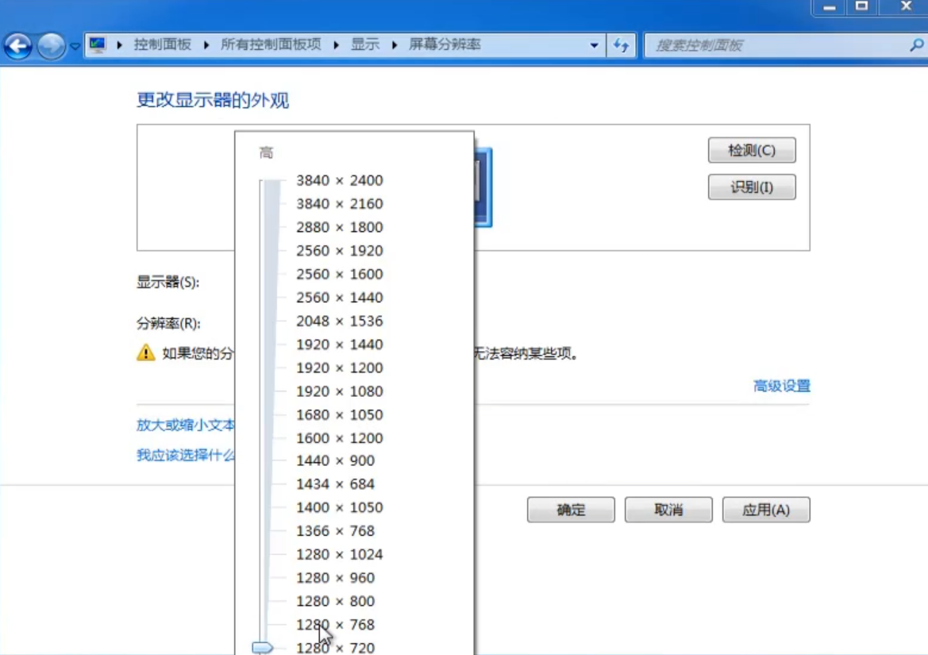Select the 1920 × 1080 resolution
Screen dimensions: 928x655
click(339, 391)
